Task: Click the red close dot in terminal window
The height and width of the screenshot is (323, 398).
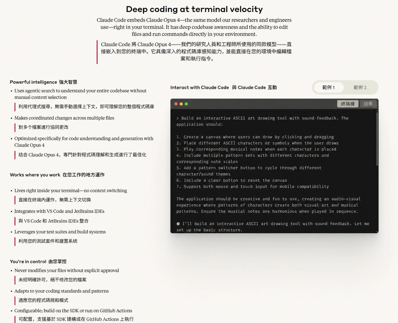Action: (x=176, y=104)
